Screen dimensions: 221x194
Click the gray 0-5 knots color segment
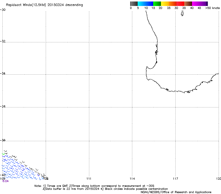click(x=134, y=4)
